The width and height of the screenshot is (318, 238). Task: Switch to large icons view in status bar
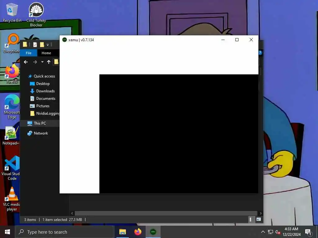tap(259, 219)
